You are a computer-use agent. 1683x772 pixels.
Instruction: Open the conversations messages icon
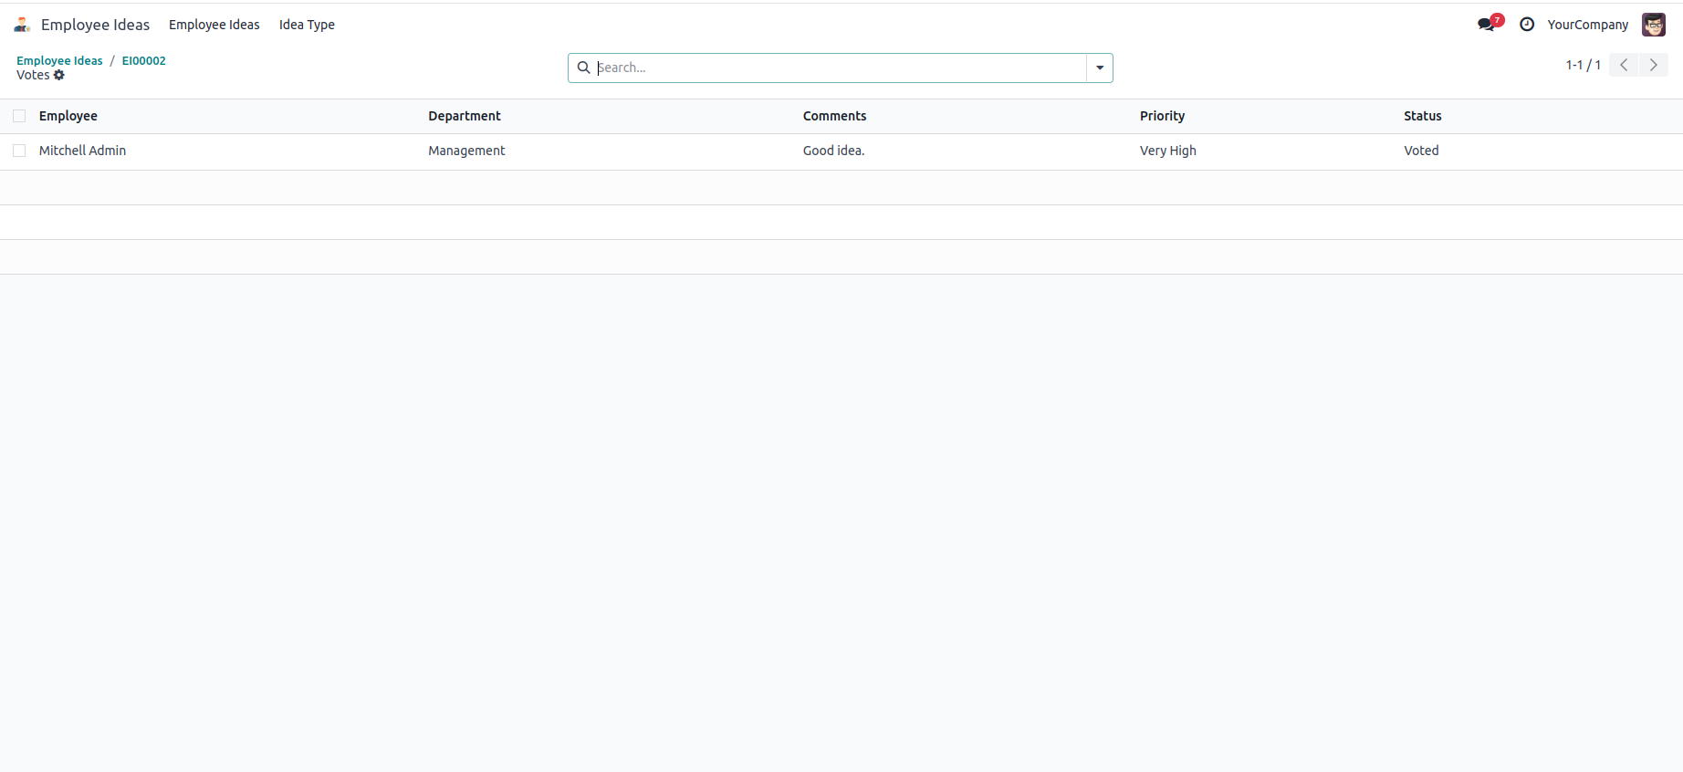1488,25
